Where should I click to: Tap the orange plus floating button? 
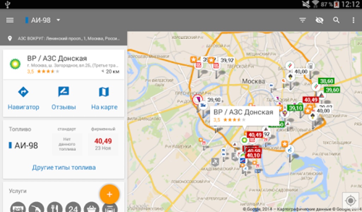pos(110,194)
